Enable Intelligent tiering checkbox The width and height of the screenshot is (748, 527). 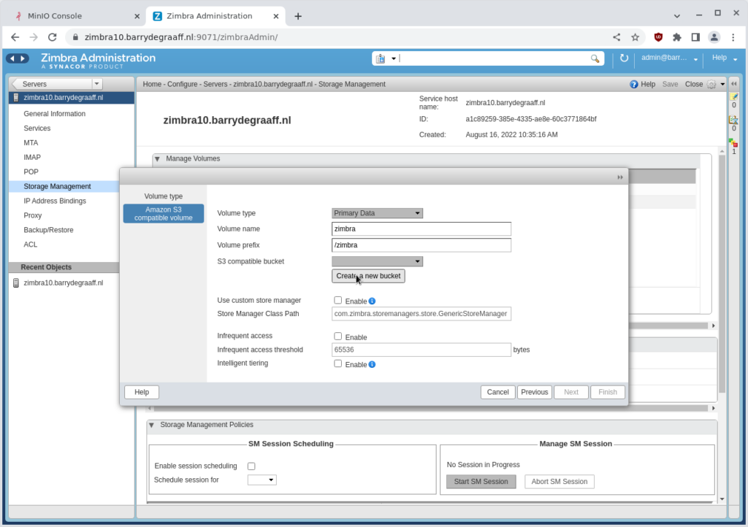(x=337, y=363)
